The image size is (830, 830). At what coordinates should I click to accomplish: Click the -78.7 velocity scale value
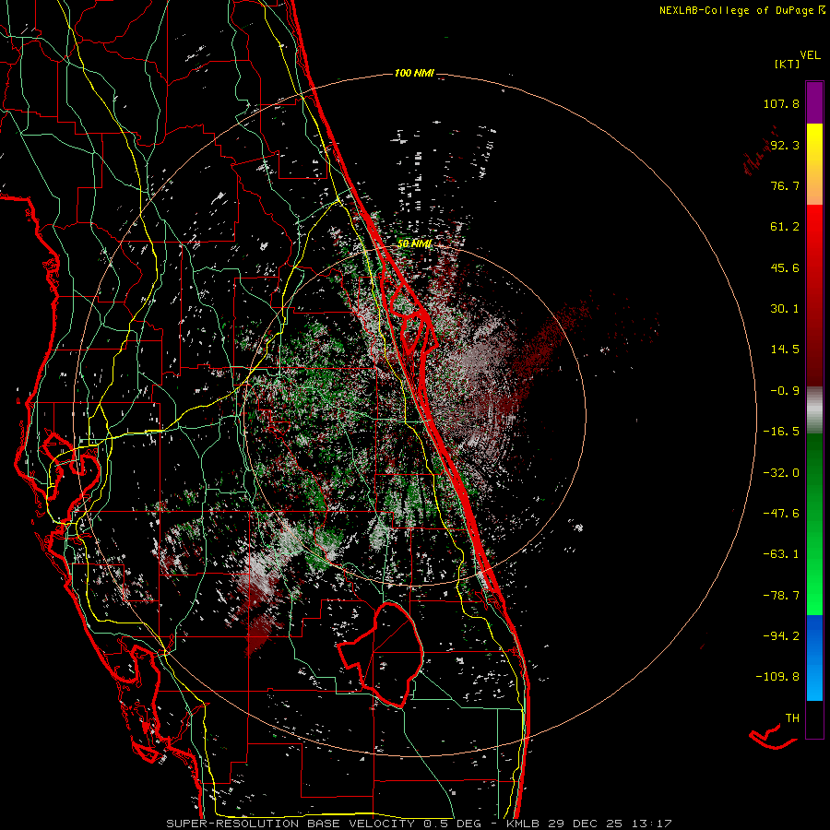[x=781, y=596]
